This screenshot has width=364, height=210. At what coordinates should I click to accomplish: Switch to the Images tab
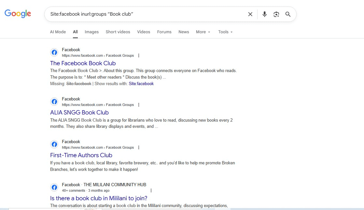tap(91, 32)
